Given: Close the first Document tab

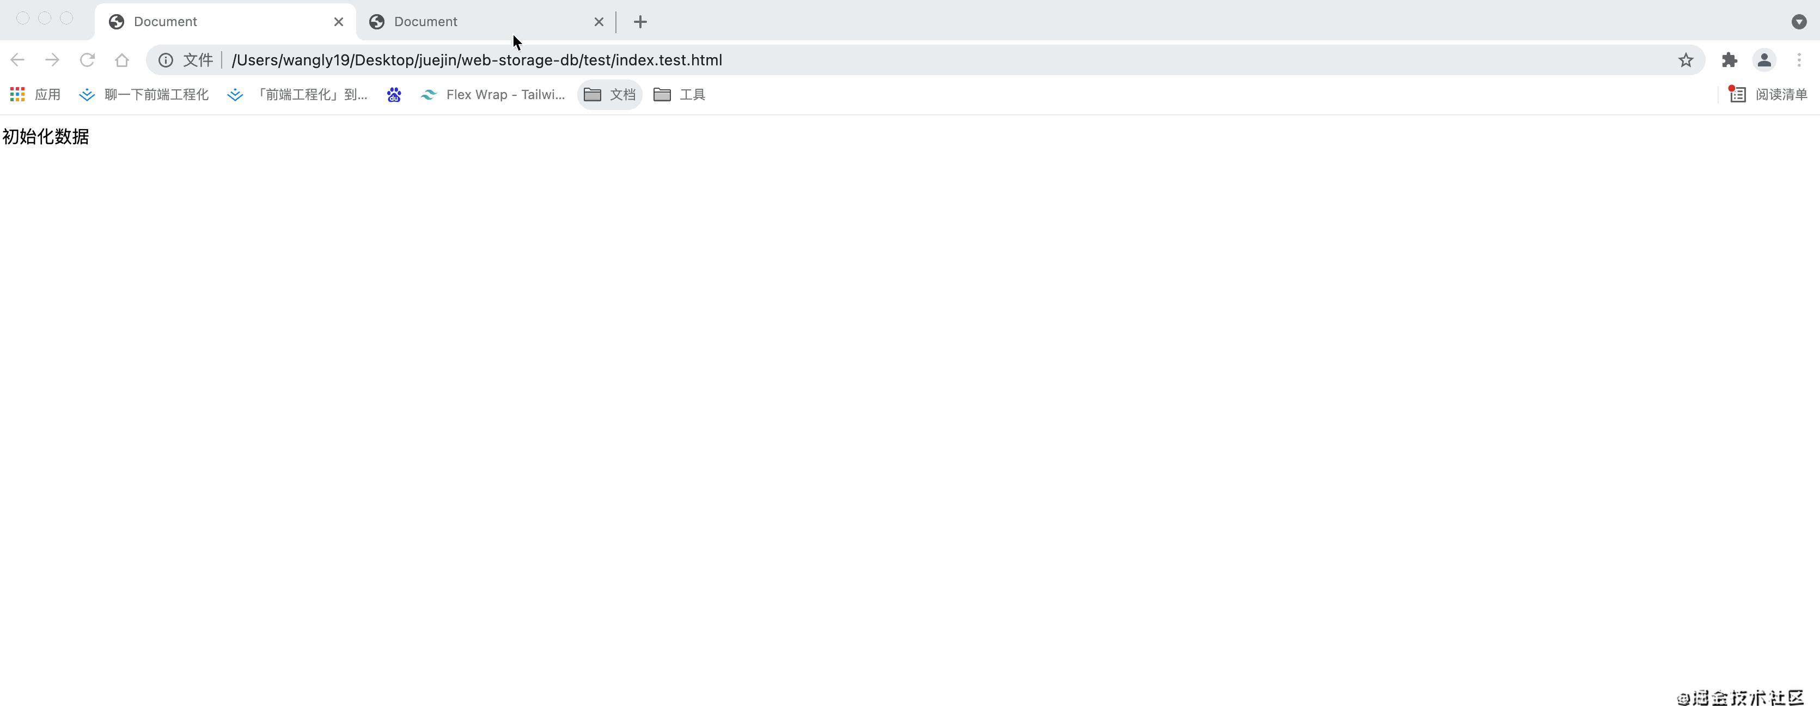Looking at the screenshot, I should (338, 22).
